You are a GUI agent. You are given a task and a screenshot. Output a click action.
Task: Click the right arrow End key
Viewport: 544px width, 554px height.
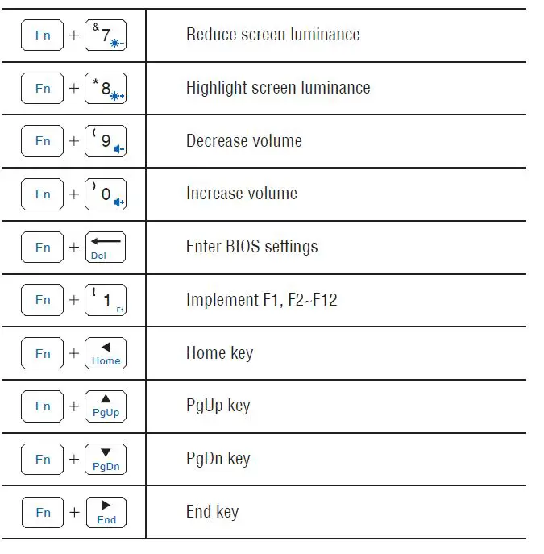click(106, 512)
